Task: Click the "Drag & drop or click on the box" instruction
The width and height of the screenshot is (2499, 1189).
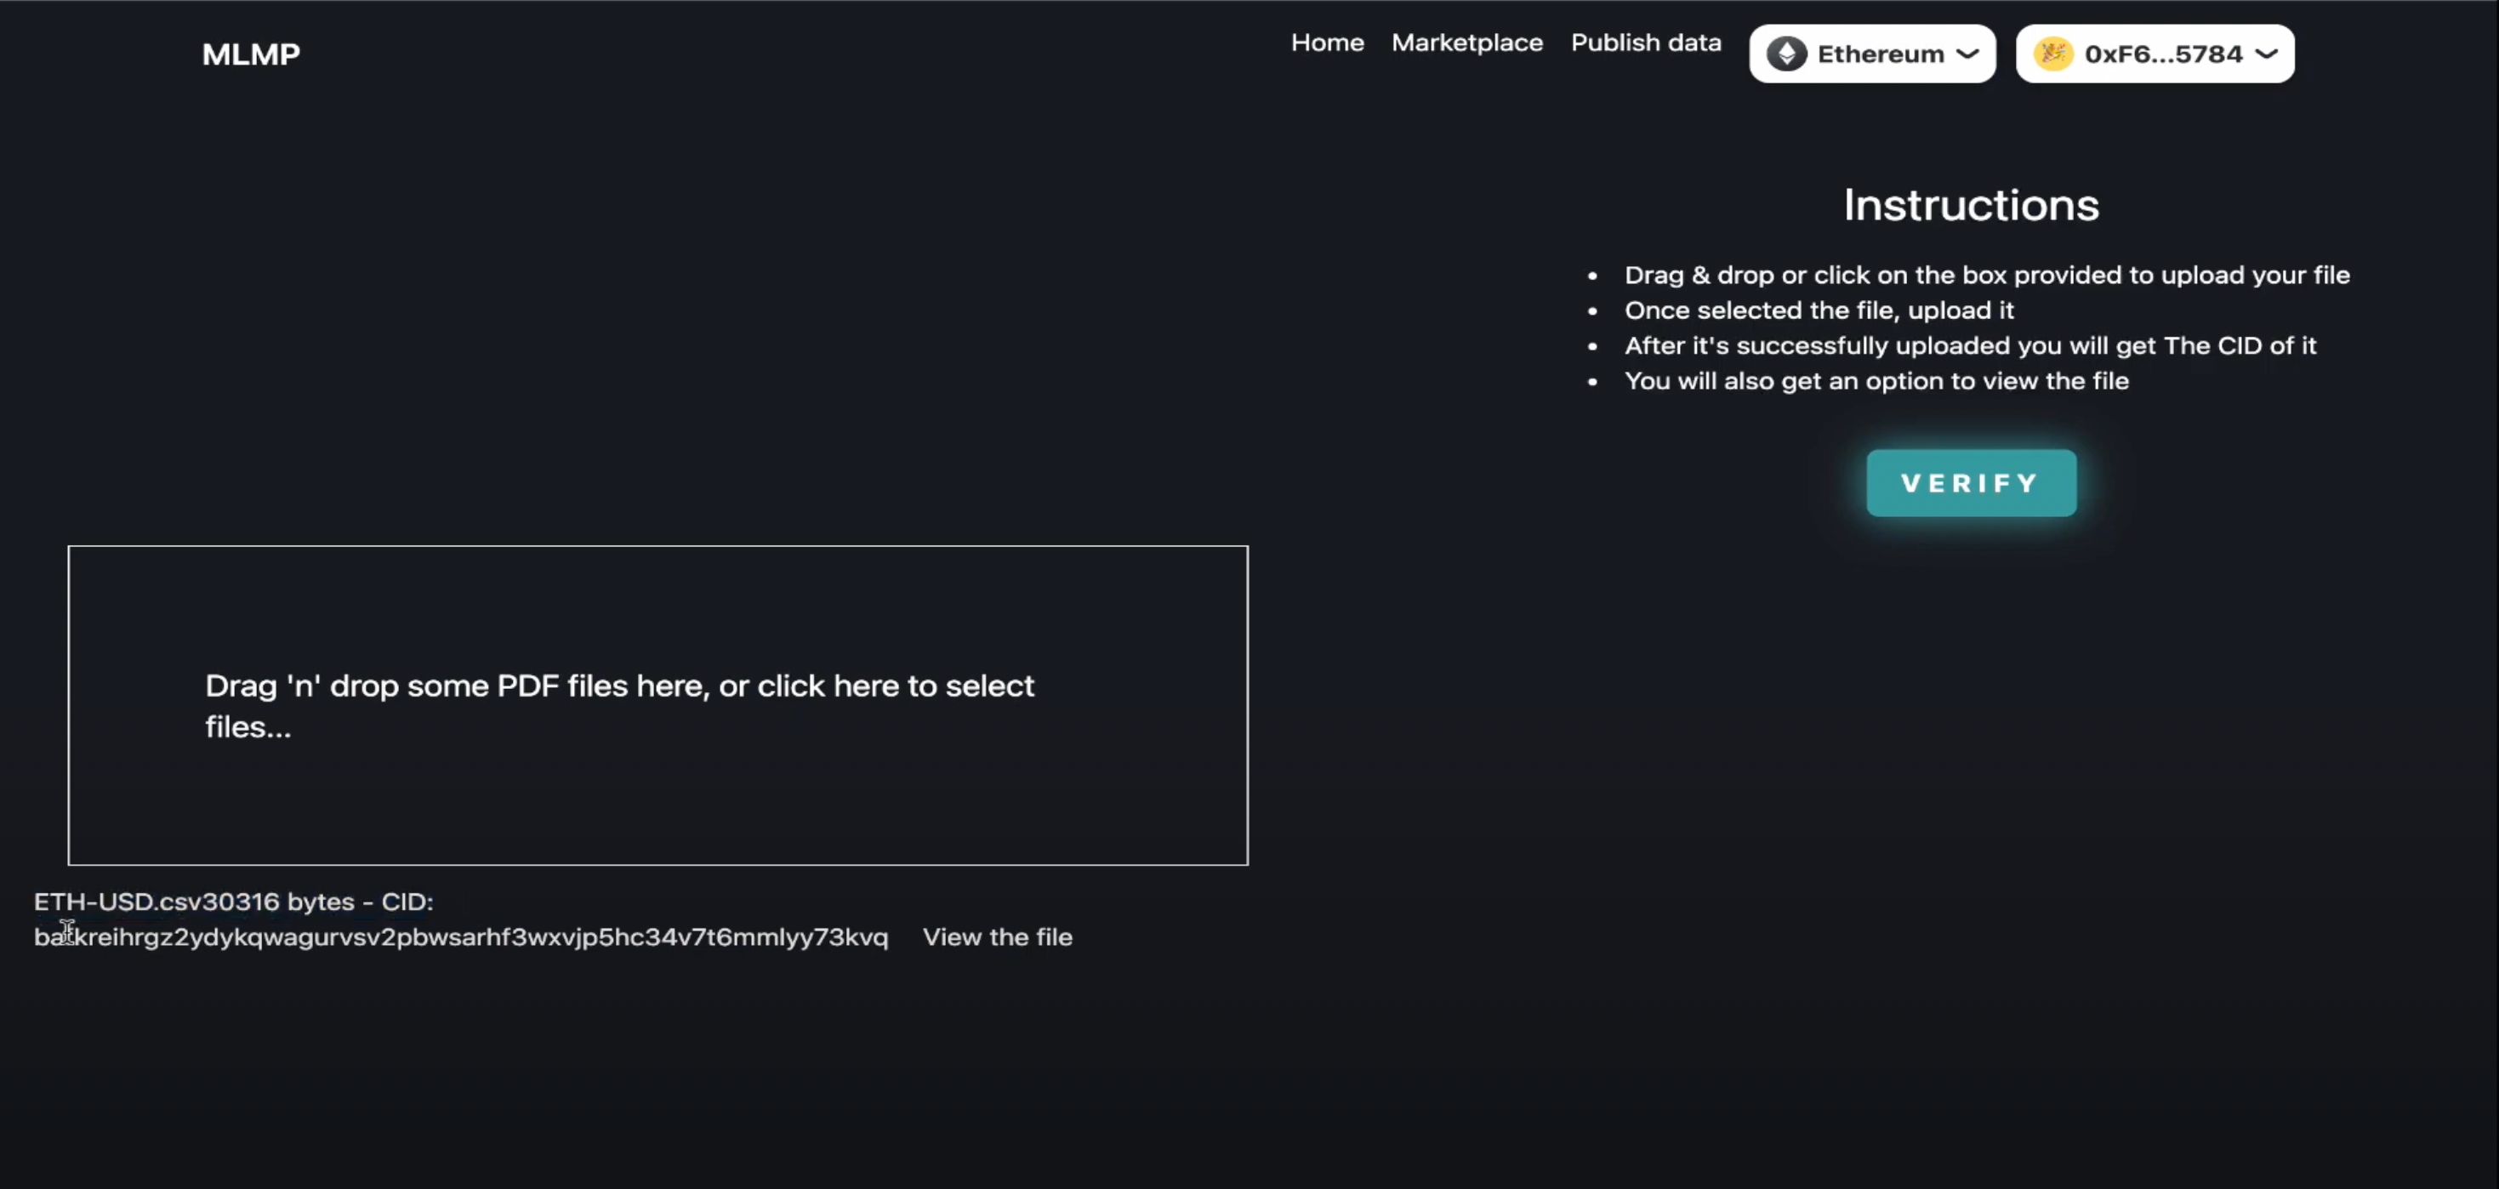Action: [1987, 276]
